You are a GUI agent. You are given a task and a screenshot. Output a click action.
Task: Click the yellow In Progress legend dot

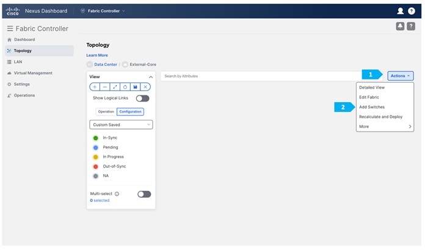96,157
